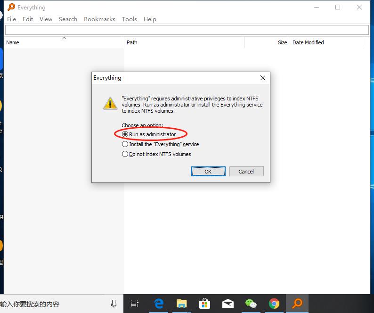Viewport: 374px width, 313px height.
Task: Minimize the Everything main window
Action: pyautogui.click(x=317, y=7)
